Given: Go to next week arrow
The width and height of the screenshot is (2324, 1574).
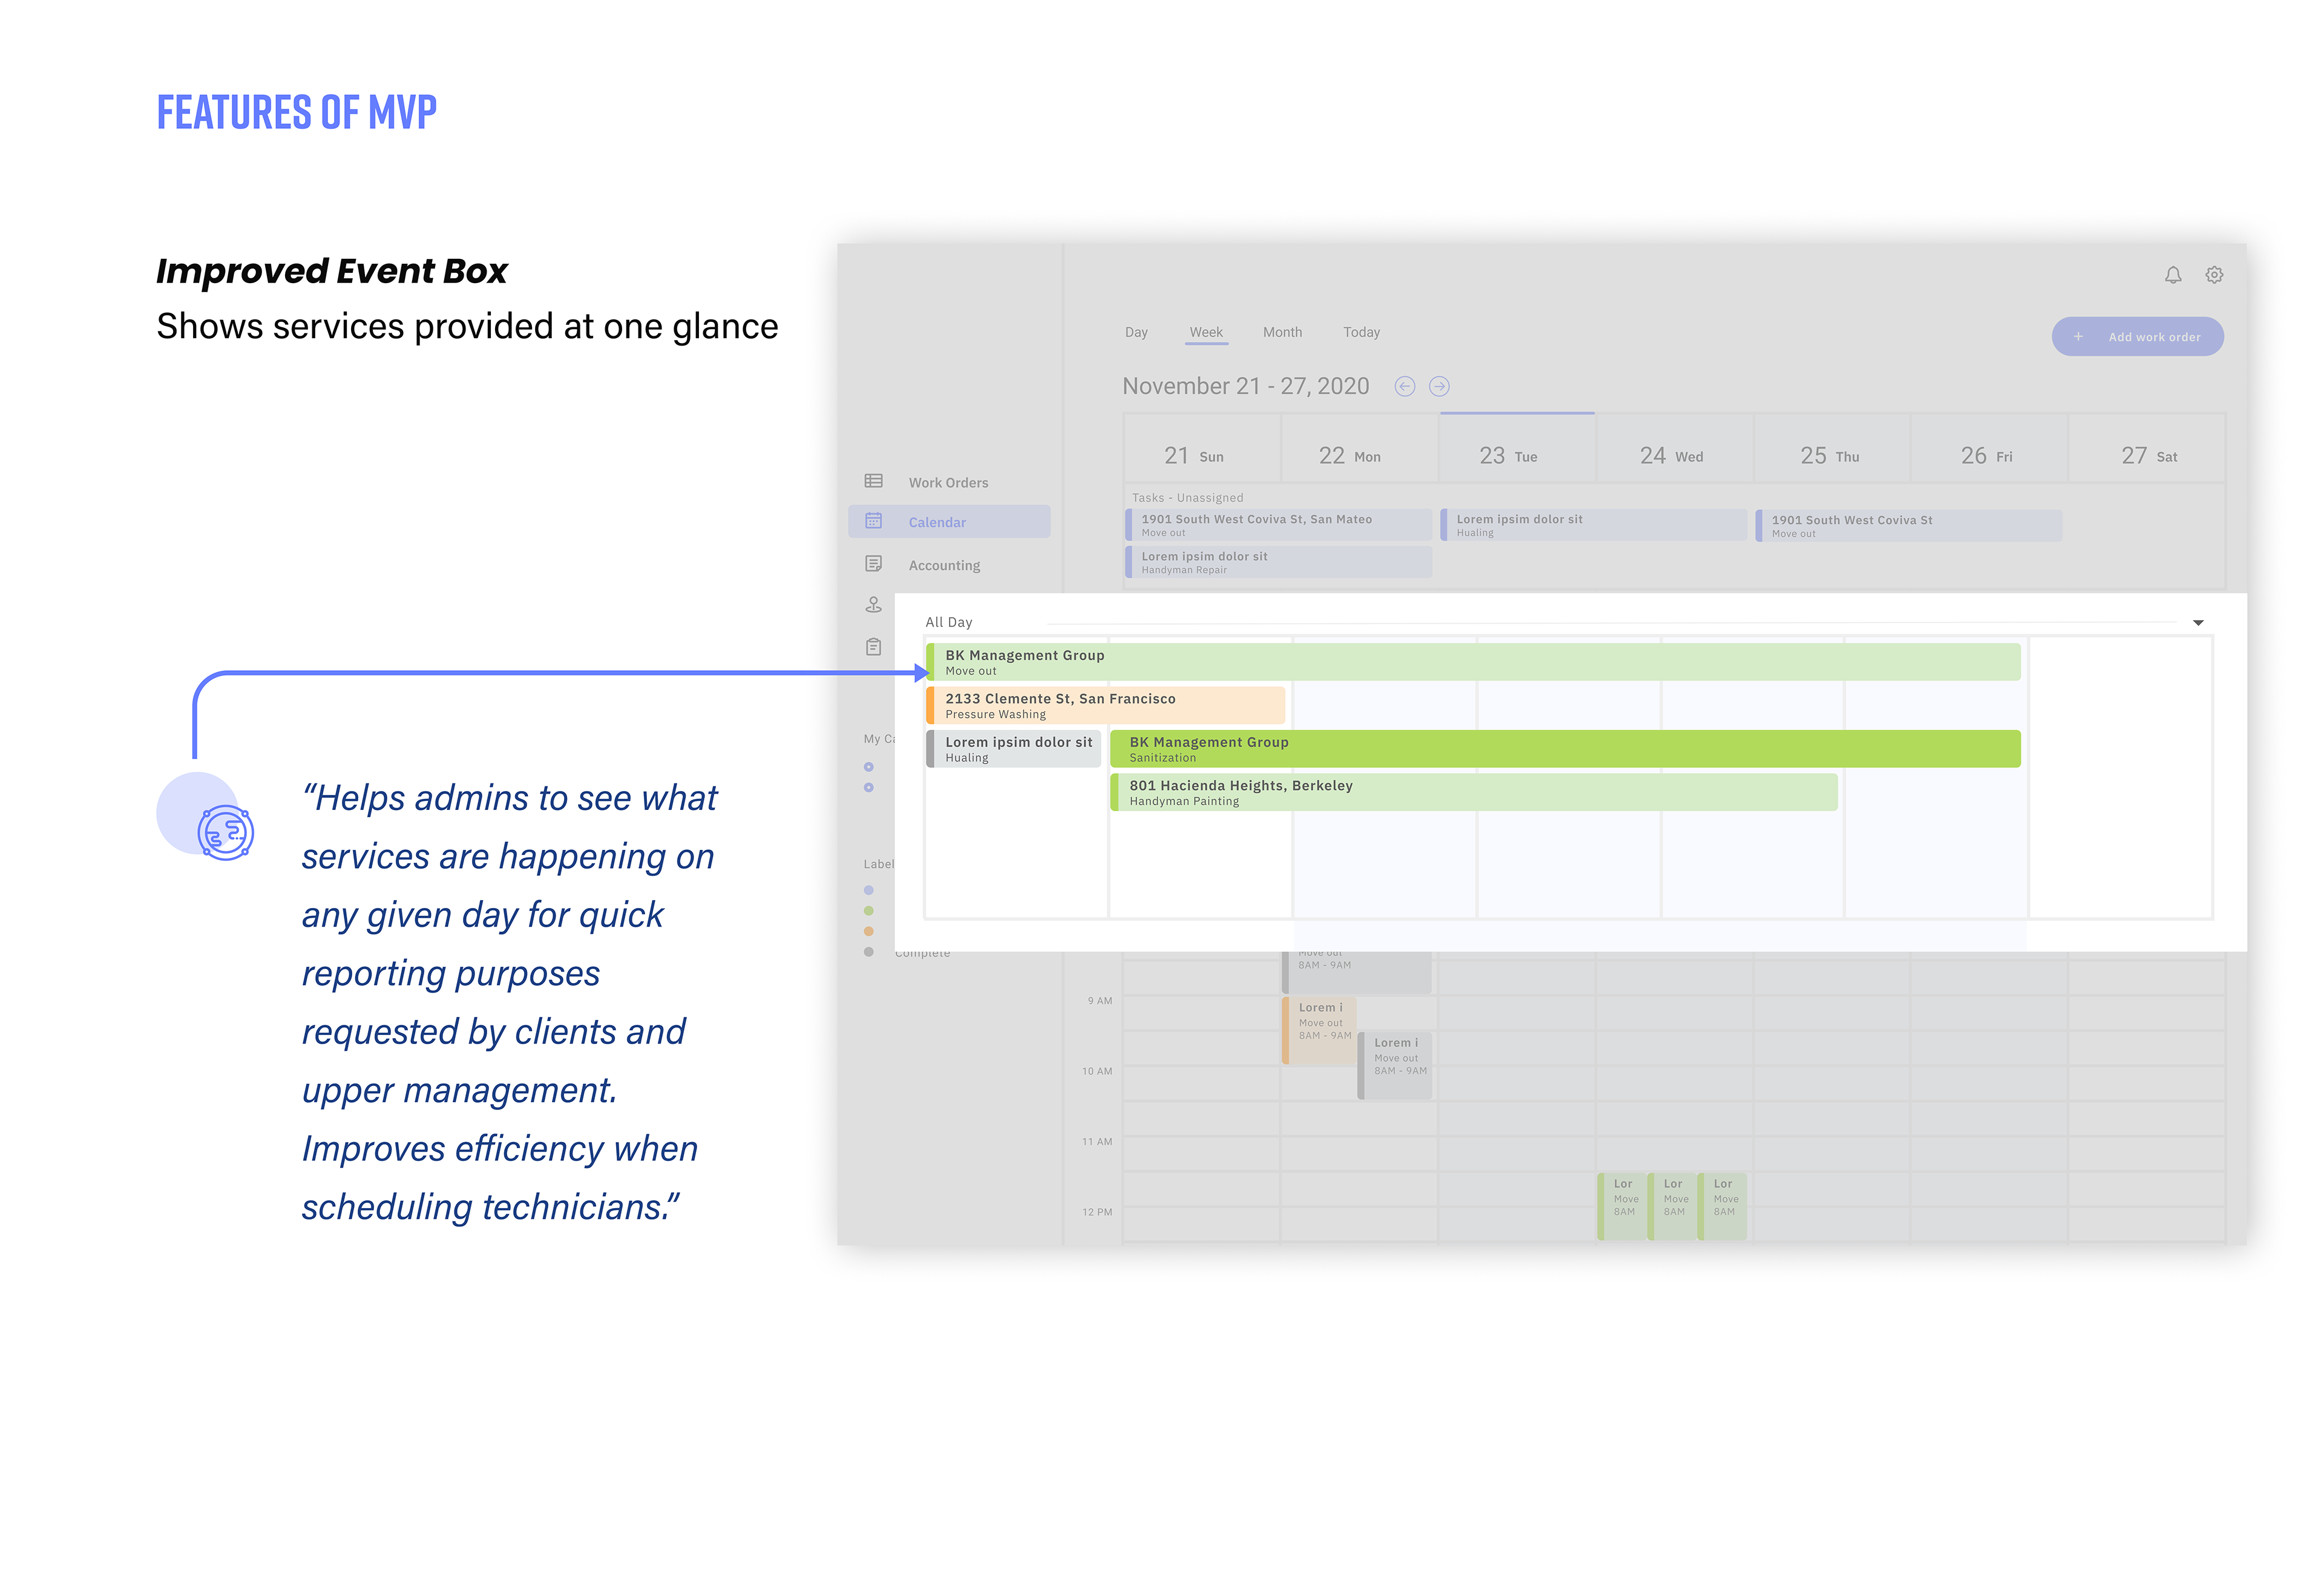Looking at the screenshot, I should (x=1439, y=387).
